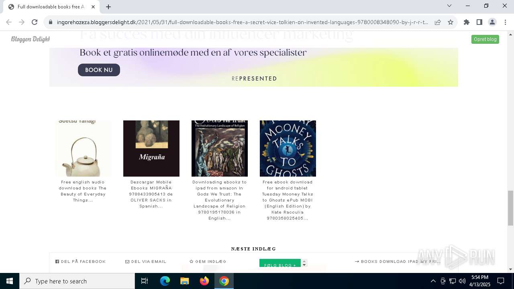Viewport: 514px width, 289px height.
Task: Bookmark this tab with the star icon
Action: 451,22
